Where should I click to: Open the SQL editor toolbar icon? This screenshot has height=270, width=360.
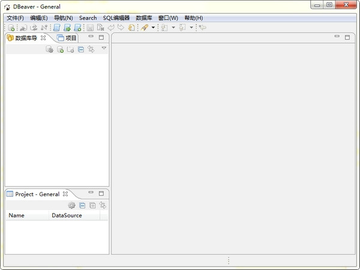(x=56, y=28)
